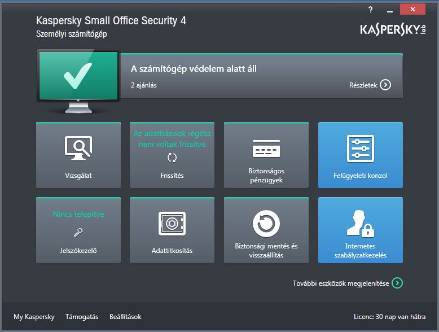Image resolution: width=439 pixels, height=332 pixels.
Task: Open the Felügyeleti konzol sliders icon
Action: [x=360, y=148]
